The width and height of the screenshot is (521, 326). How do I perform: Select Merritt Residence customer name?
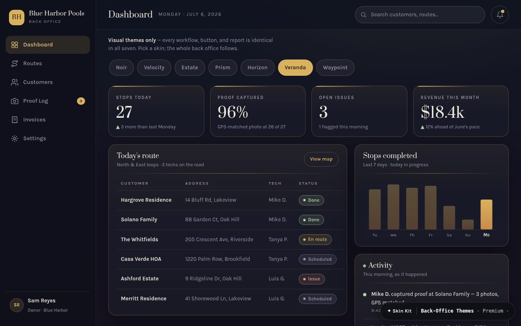(x=144, y=299)
